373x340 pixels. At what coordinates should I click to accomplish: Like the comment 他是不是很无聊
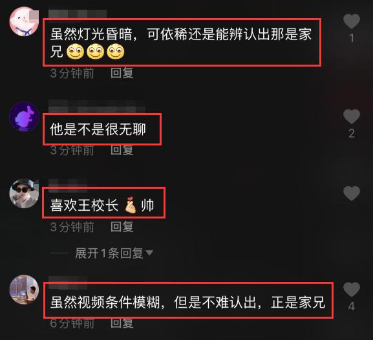pos(352,116)
